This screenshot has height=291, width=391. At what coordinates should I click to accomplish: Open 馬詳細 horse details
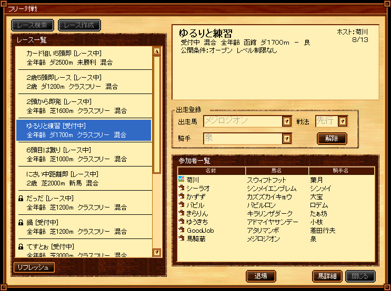[327, 276]
